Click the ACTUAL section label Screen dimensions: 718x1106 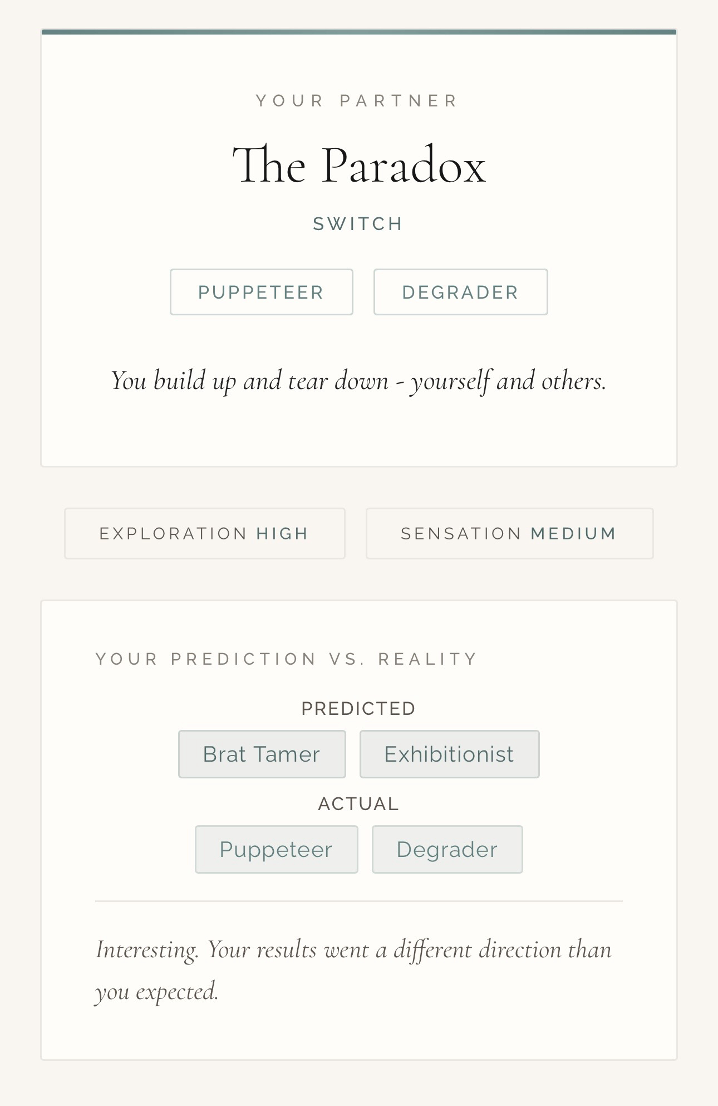coord(358,804)
